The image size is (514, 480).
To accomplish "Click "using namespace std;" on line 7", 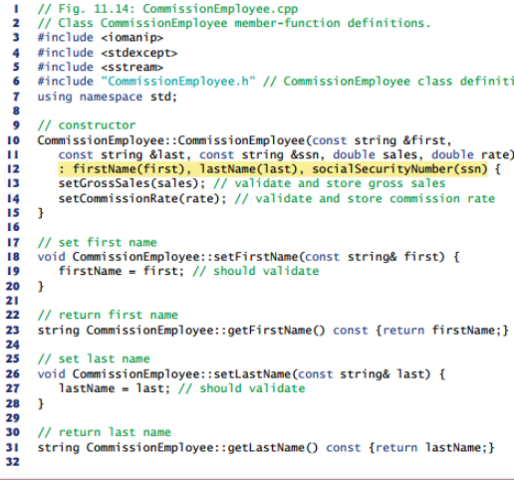I will (x=108, y=97).
